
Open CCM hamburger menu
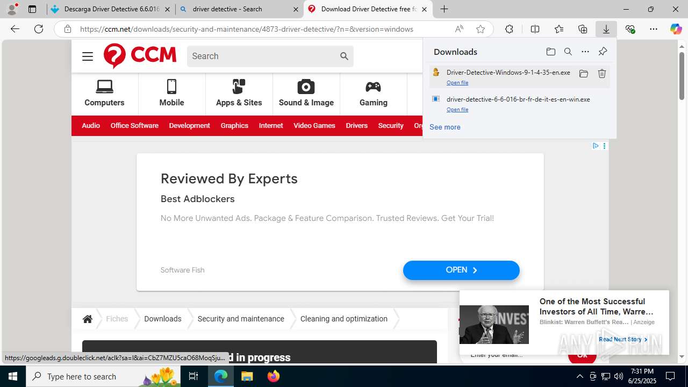(x=88, y=56)
